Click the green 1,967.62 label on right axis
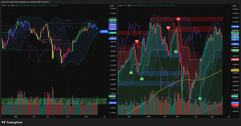 pyautogui.click(x=235, y=50)
